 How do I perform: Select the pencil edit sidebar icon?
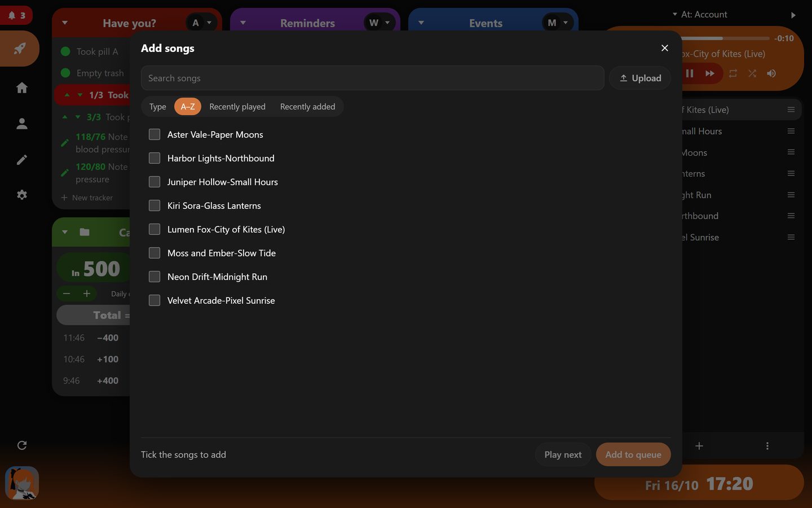pos(22,160)
